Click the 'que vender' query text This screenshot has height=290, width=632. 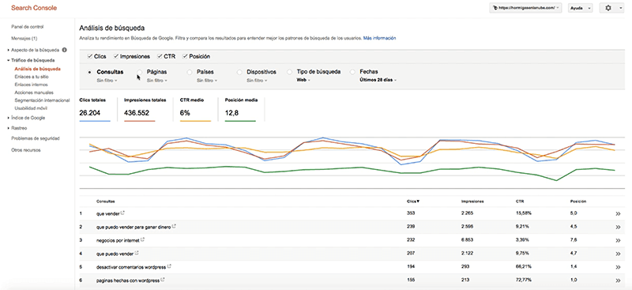click(x=108, y=213)
